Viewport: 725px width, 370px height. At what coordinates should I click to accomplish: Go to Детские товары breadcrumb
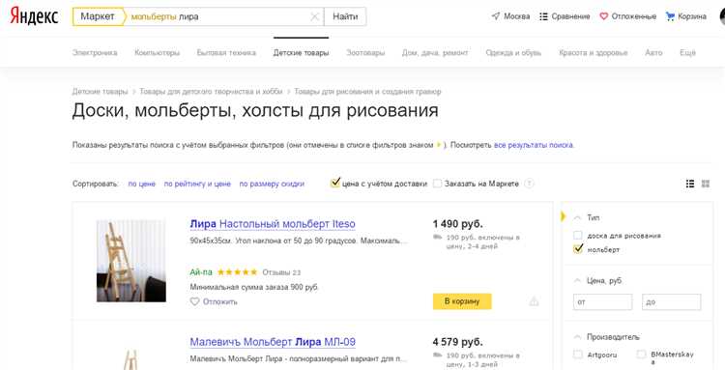coord(100,92)
